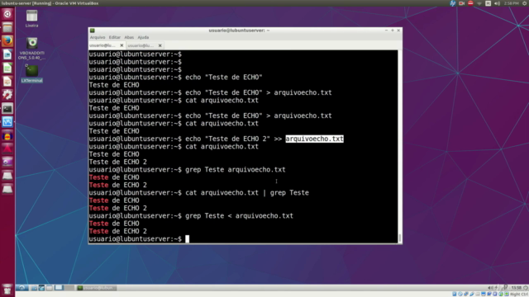Click the usuario@lubun taskbar window button
This screenshot has height=297, width=529.
pyautogui.click(x=97, y=288)
